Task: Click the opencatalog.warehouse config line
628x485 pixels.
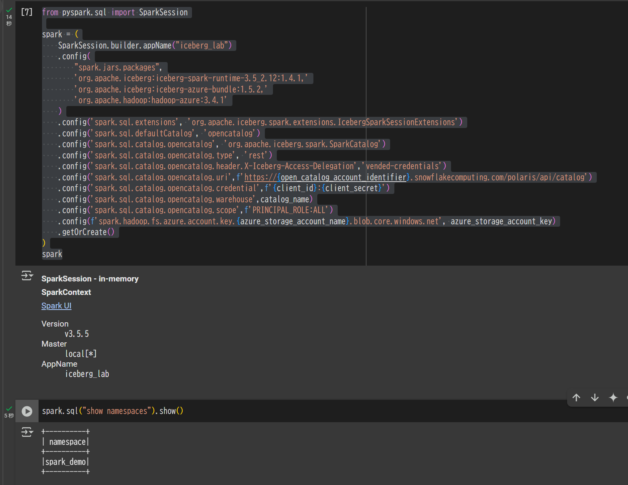Action: click(x=185, y=199)
